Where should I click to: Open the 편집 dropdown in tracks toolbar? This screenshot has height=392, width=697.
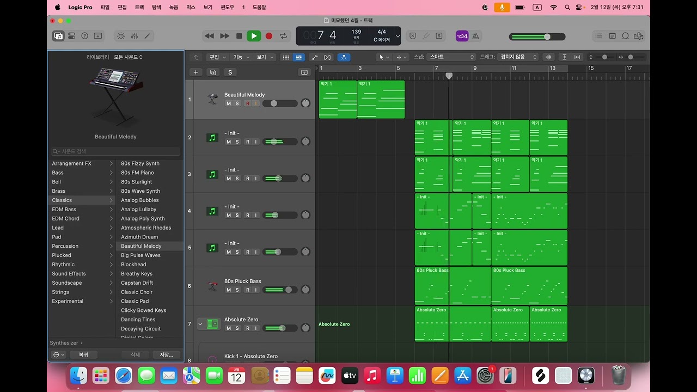(x=217, y=57)
